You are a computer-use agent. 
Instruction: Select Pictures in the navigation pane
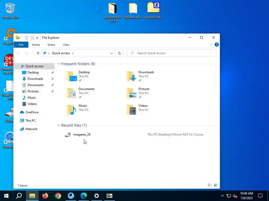click(33, 91)
